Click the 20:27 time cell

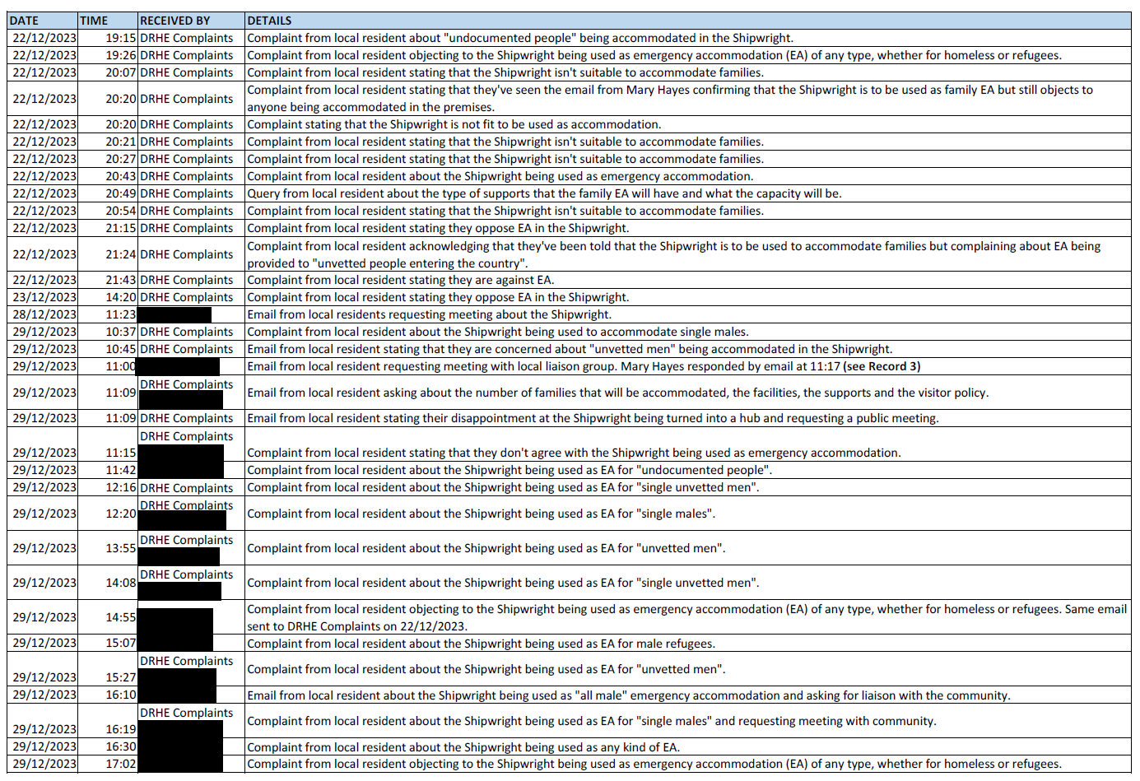(x=107, y=159)
